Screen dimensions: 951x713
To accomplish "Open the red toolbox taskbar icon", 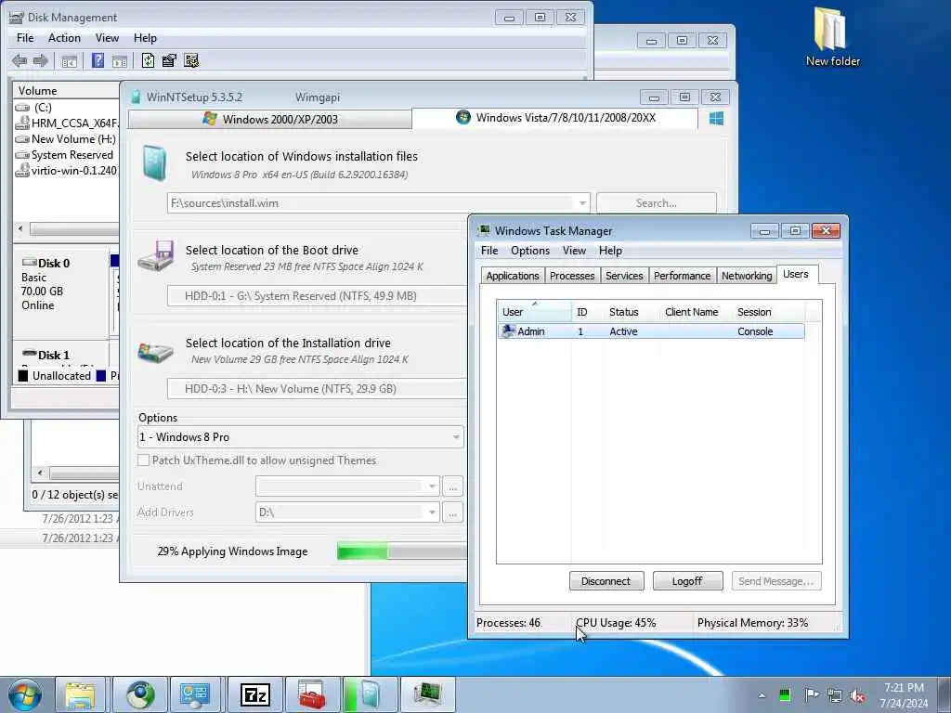I will pos(312,694).
